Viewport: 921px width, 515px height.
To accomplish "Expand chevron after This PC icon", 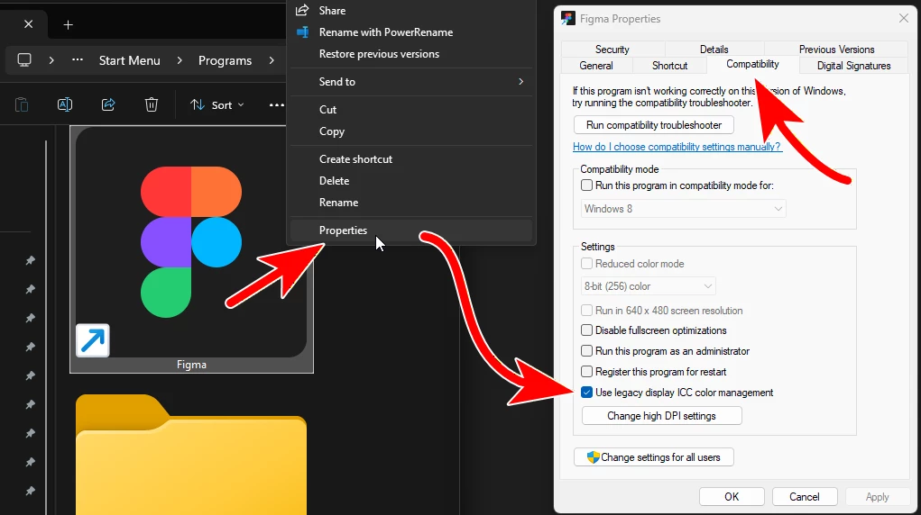I will [x=51, y=59].
